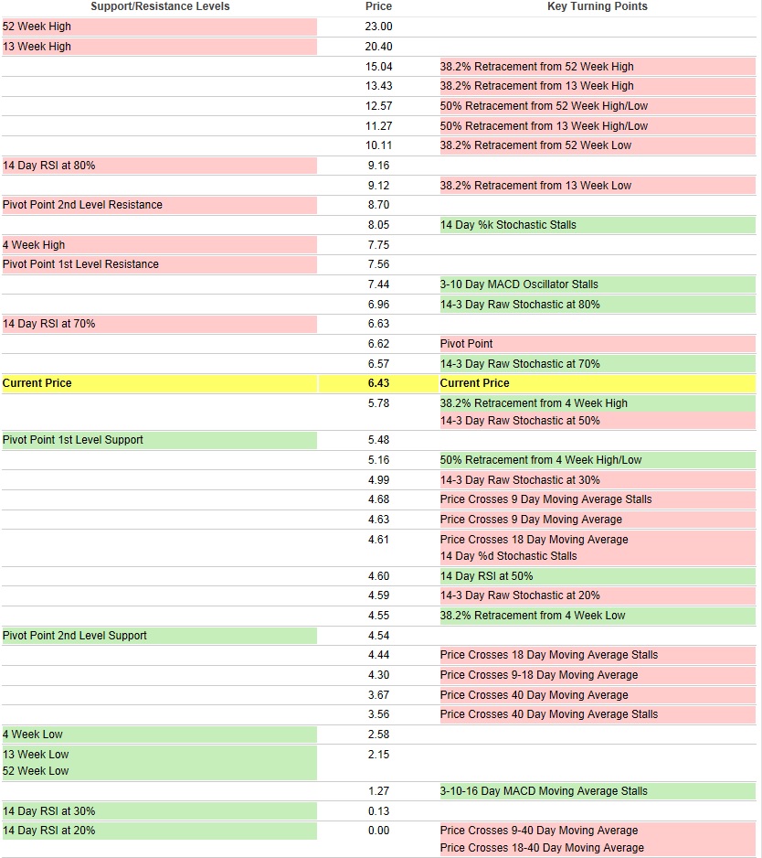Click Pivot Point 2nd Level Support cell

point(75,636)
